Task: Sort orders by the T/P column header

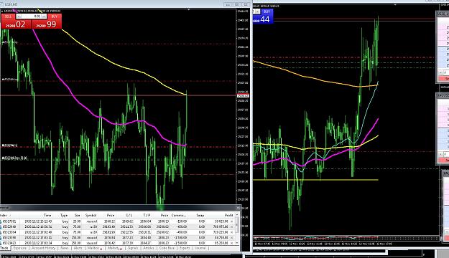Action: click(147, 216)
